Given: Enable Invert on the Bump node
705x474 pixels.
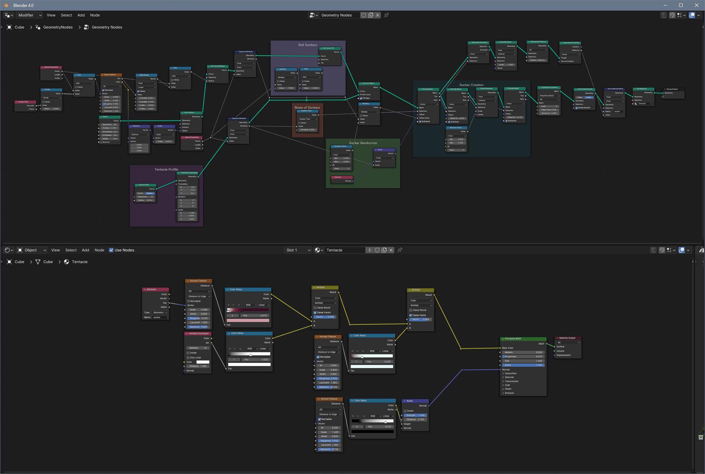Looking at the screenshot, I should point(405,411).
